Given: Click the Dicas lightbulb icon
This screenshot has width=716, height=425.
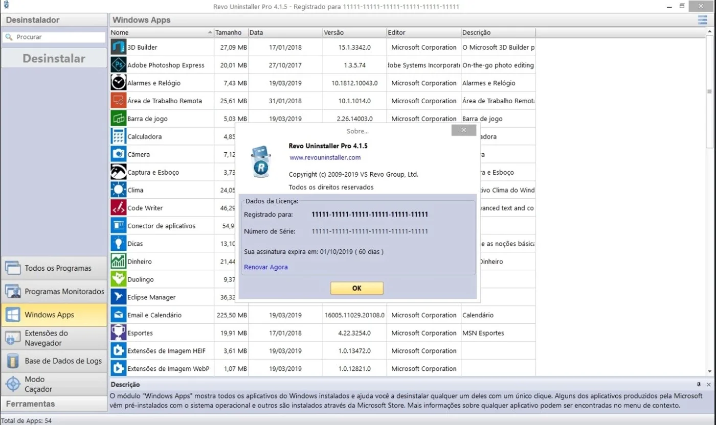Looking at the screenshot, I should [x=119, y=244].
